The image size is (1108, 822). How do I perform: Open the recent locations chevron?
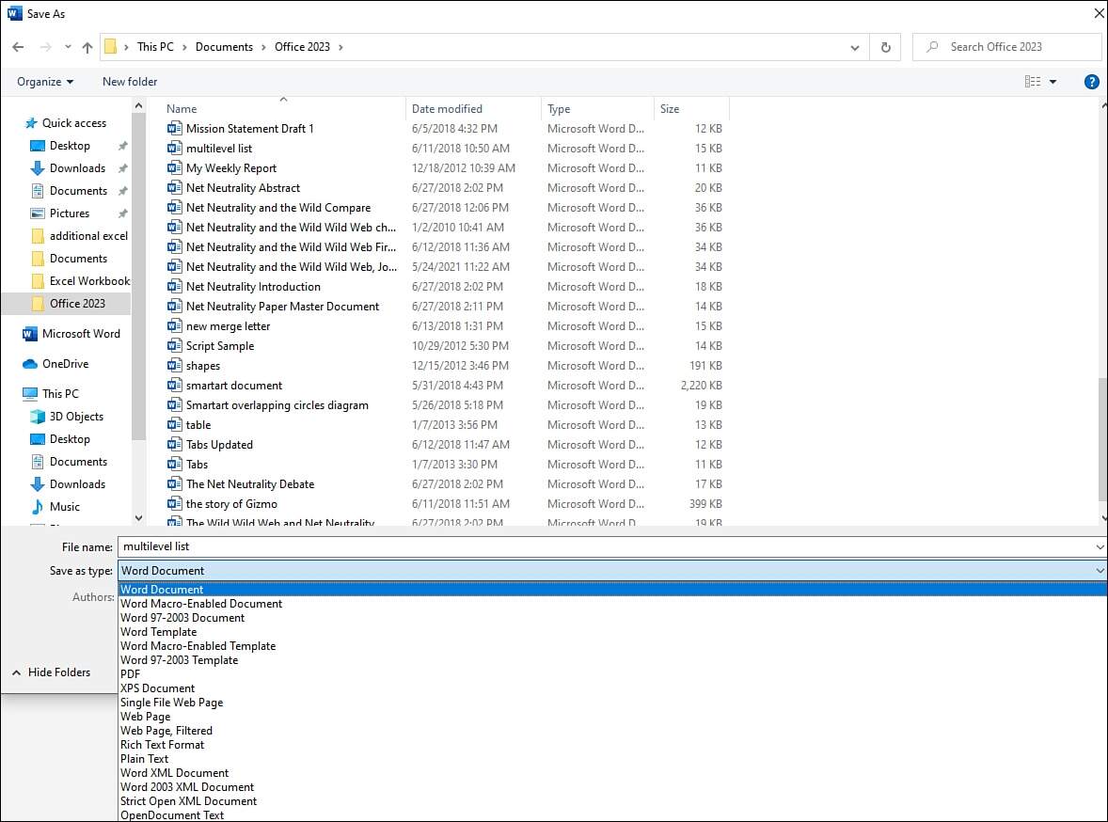68,47
